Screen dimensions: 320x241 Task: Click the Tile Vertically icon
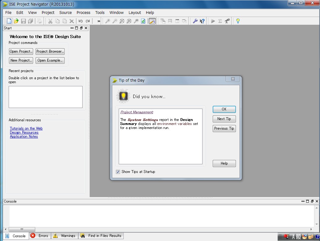(177, 21)
